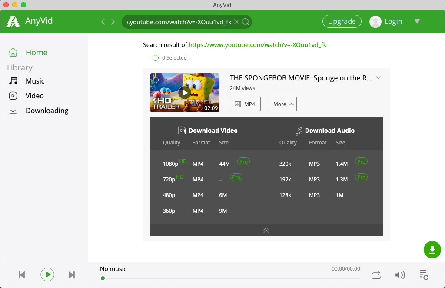
Task: Click the 'No music' label
Action: [113, 269]
